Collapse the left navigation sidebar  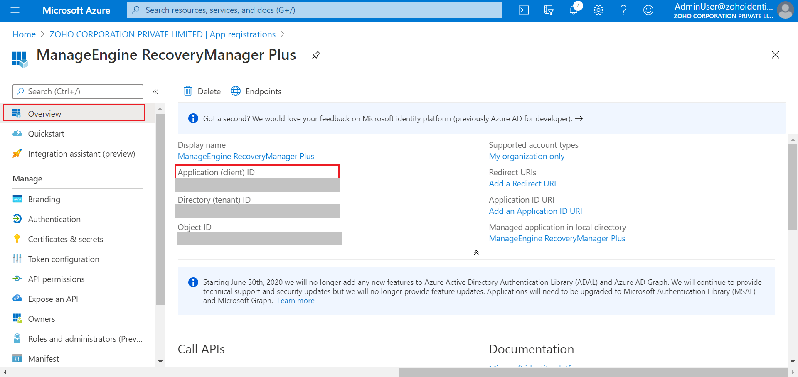tap(155, 92)
